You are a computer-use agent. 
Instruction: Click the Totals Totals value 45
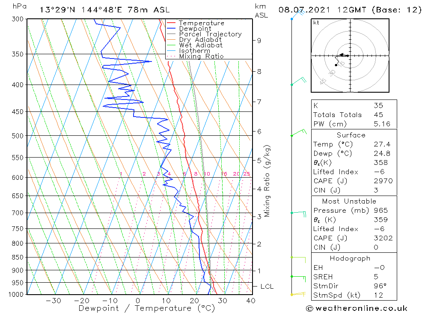pos(378,115)
